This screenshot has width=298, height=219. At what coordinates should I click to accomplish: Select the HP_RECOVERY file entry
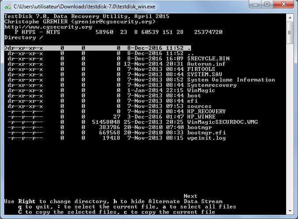117,111
